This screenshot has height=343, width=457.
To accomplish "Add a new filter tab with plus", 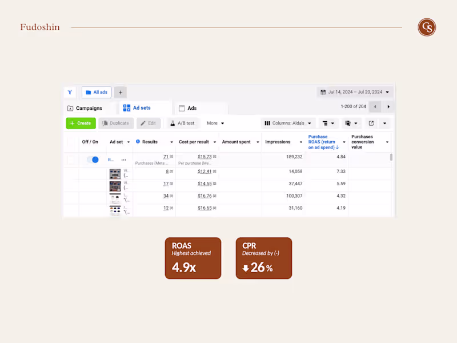I will [121, 93].
